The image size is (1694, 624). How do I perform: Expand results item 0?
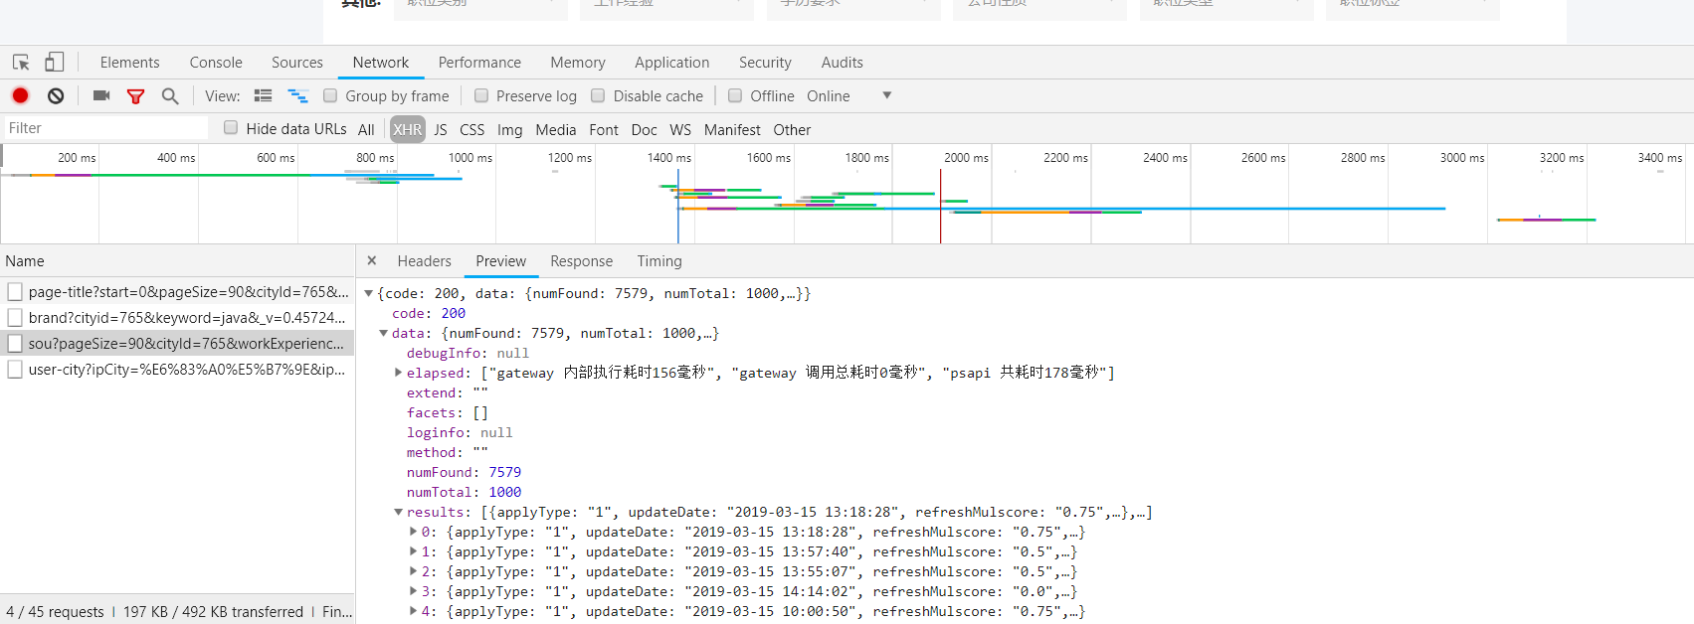pos(414,532)
